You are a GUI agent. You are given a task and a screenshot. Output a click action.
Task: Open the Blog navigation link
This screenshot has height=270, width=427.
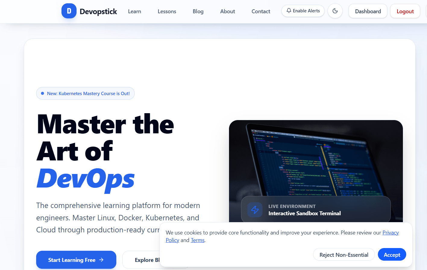[198, 11]
